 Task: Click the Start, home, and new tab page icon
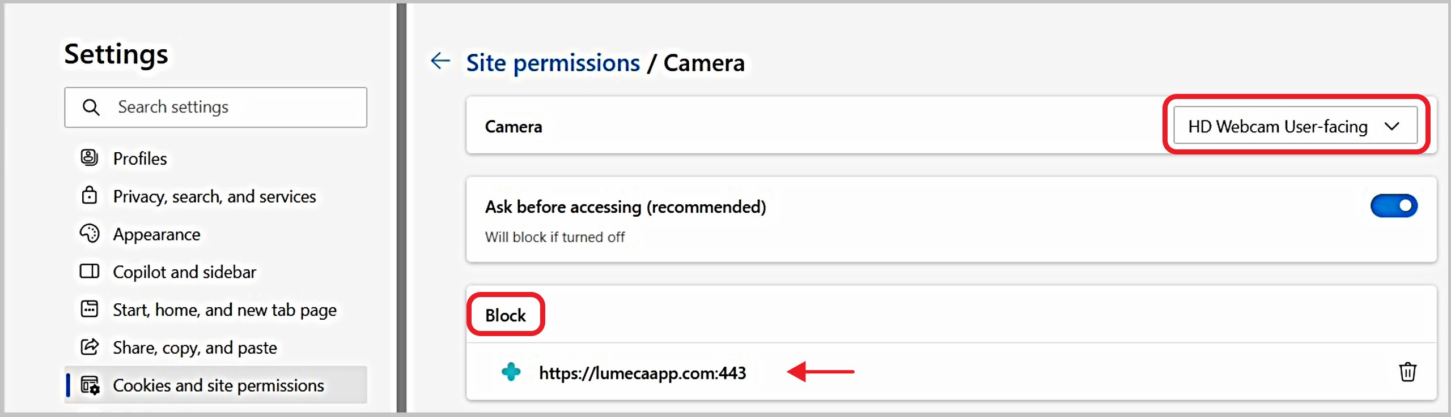(x=90, y=309)
